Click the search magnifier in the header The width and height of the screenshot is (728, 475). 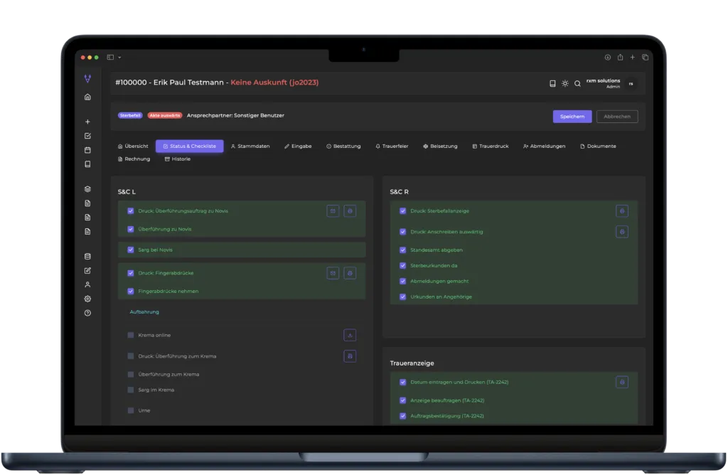click(577, 84)
